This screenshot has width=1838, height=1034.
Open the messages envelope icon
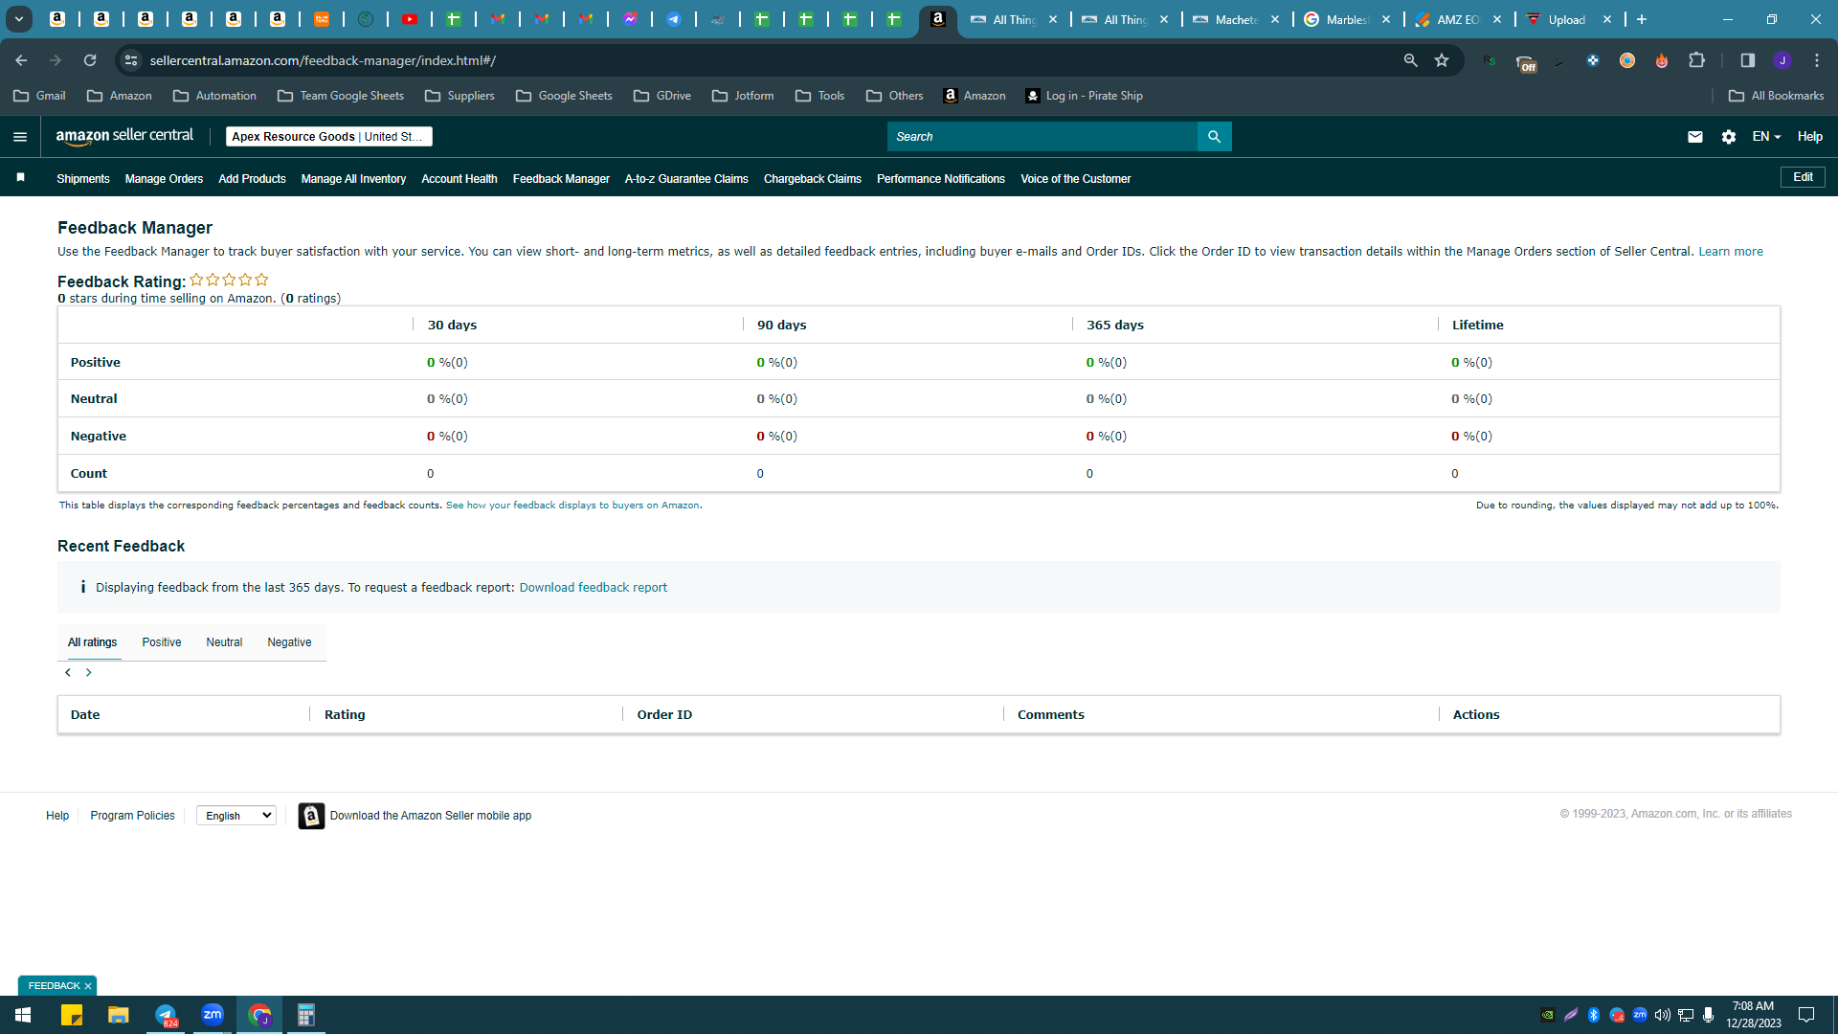coord(1694,137)
